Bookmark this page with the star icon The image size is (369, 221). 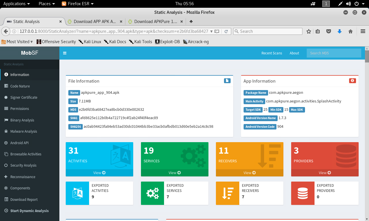pos(309,31)
